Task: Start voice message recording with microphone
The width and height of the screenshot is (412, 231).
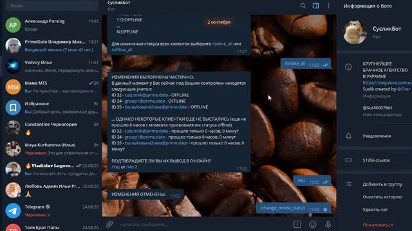Action: [x=328, y=224]
